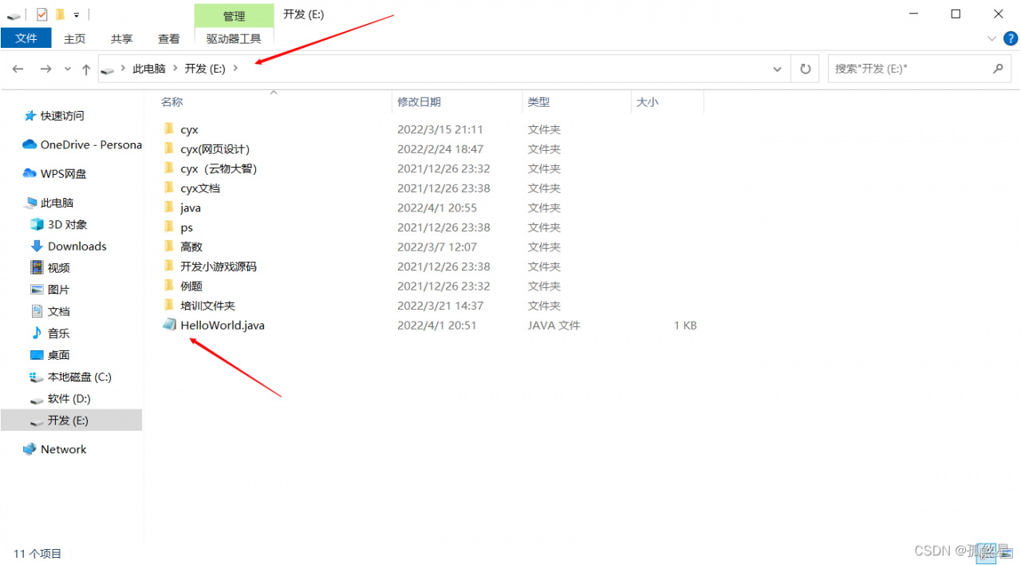
Task: Expand the chevron after 此电脑 breadcrumb
Action: 175,69
